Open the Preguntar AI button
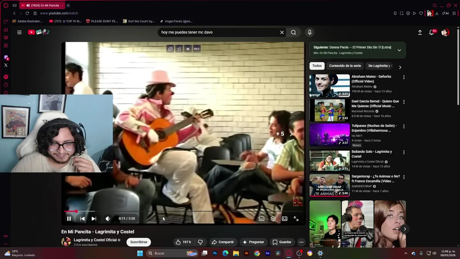 (x=253, y=242)
